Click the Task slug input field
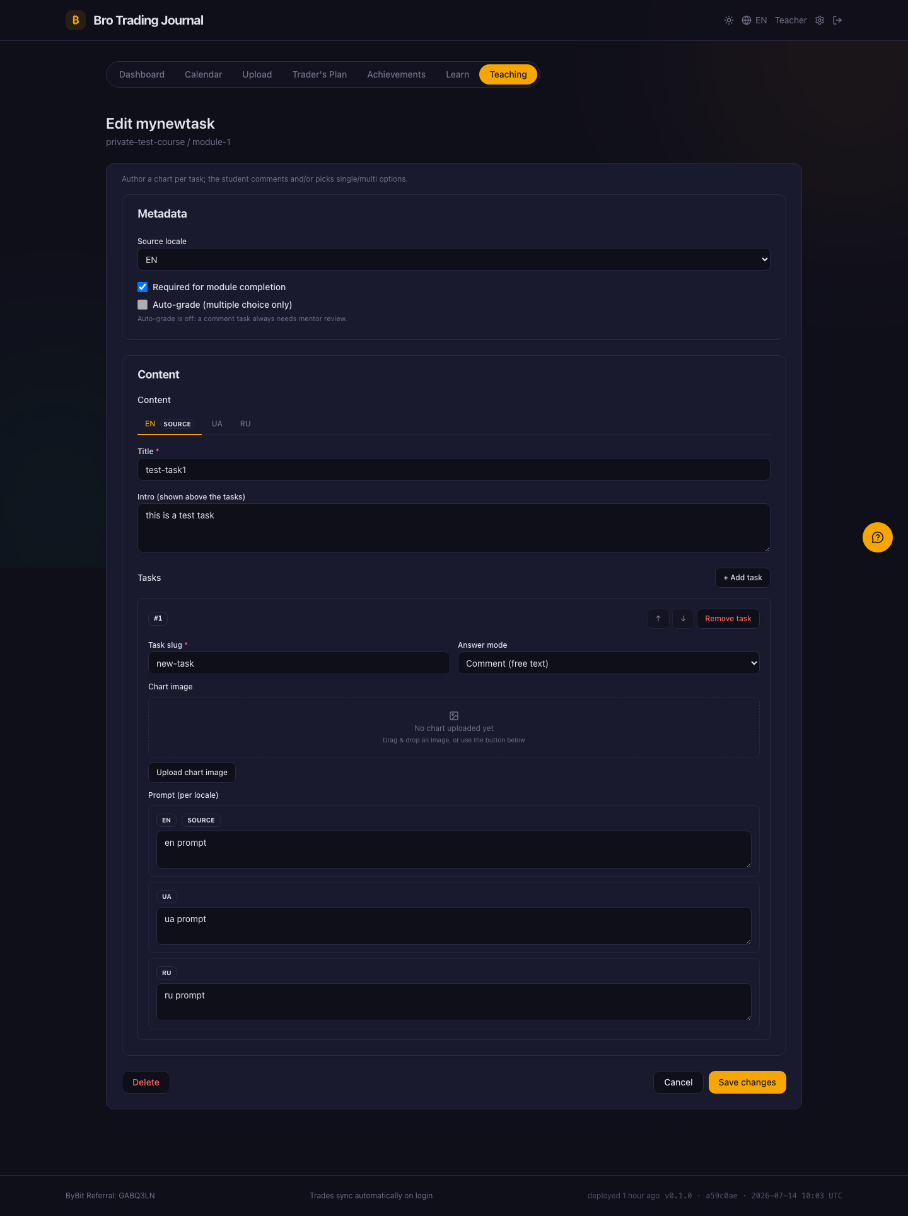The height and width of the screenshot is (1216, 908). click(299, 663)
